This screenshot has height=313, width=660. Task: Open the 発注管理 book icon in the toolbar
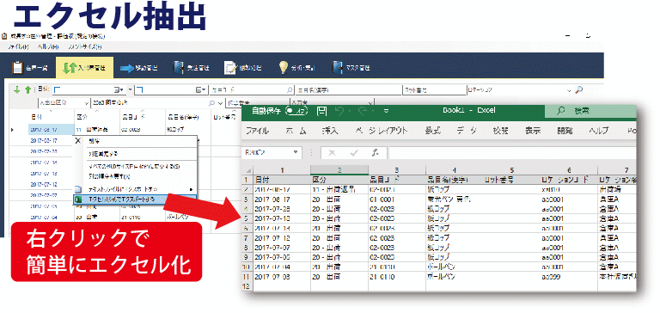tap(179, 67)
